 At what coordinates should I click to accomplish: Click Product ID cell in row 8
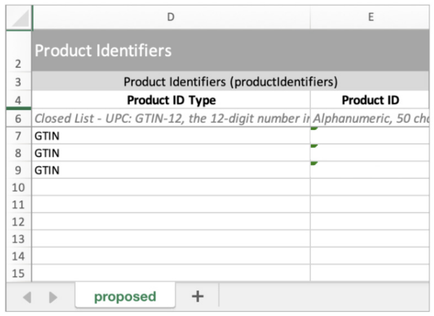370,153
